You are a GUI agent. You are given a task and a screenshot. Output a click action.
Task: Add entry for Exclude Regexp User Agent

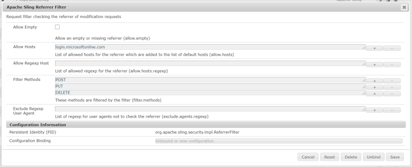(375, 110)
